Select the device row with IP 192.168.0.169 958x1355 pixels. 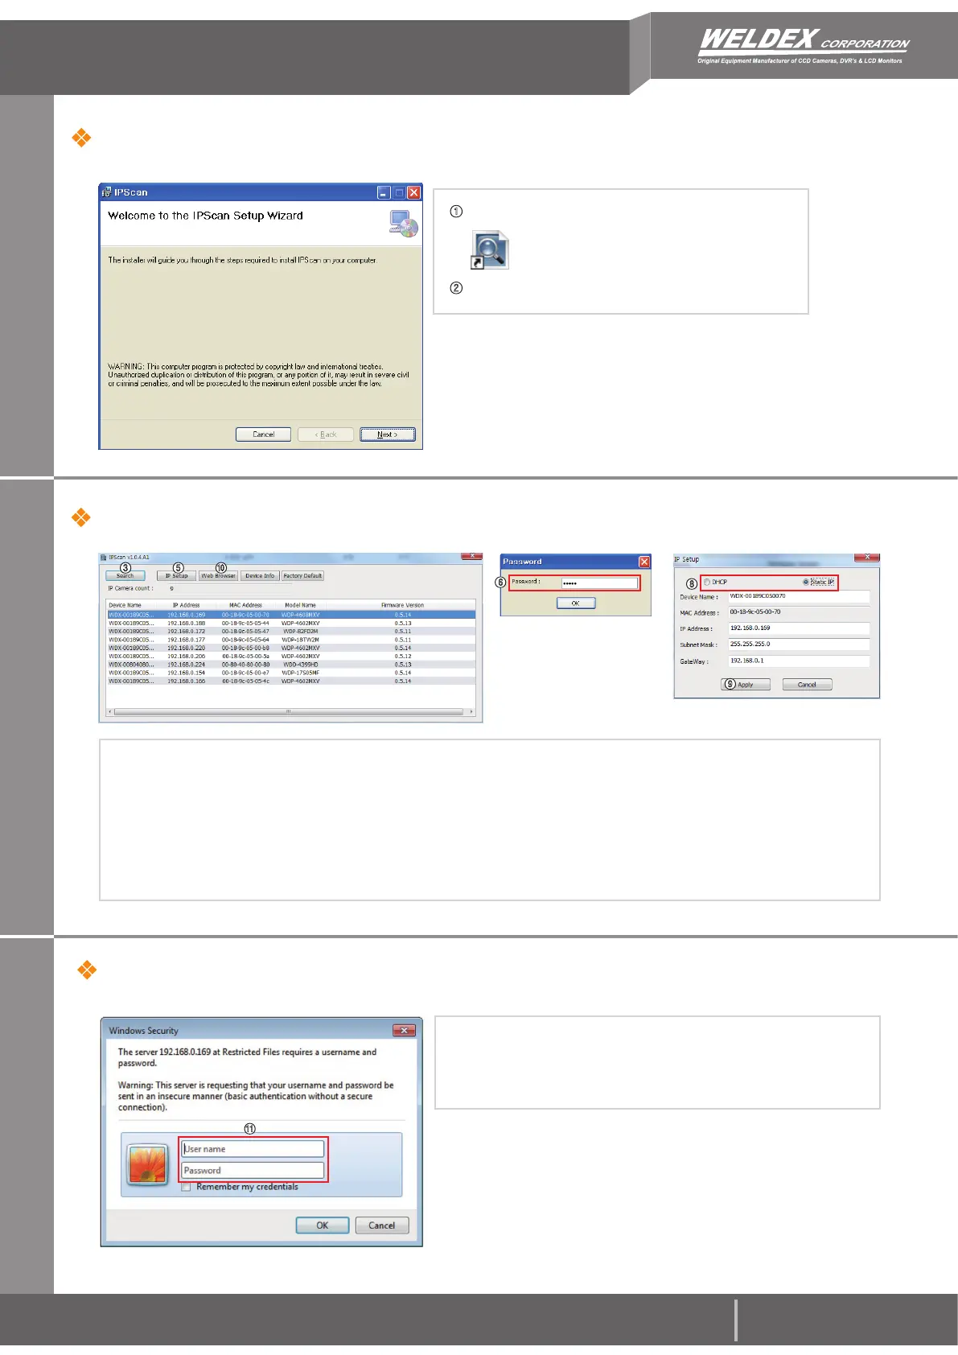coord(290,615)
